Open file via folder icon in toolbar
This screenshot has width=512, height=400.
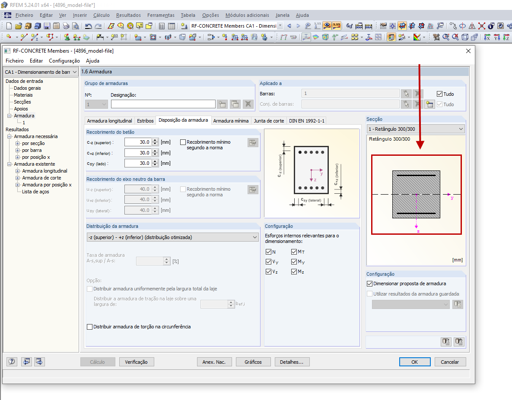pos(19,26)
